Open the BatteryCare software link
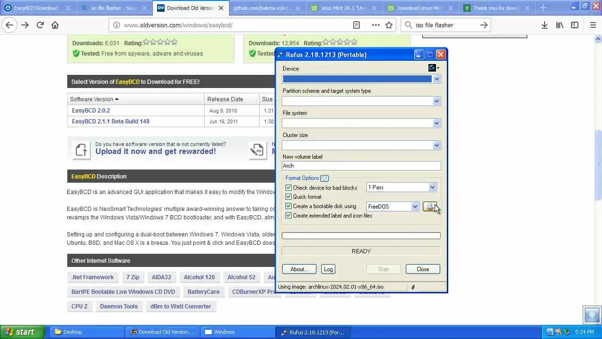 click(x=204, y=292)
